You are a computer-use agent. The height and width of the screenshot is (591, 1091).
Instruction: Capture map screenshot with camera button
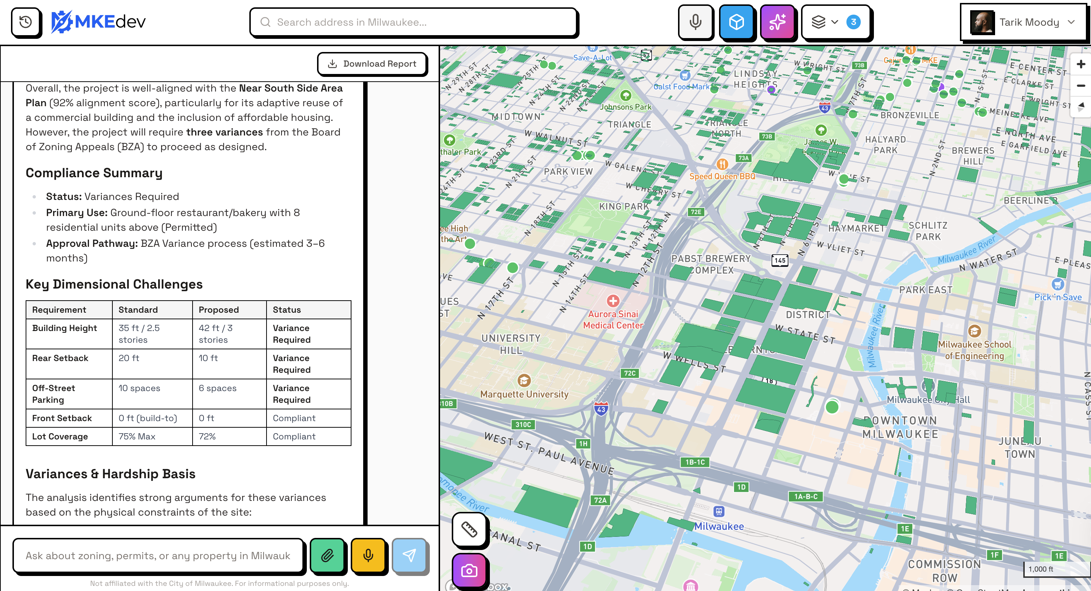point(469,570)
